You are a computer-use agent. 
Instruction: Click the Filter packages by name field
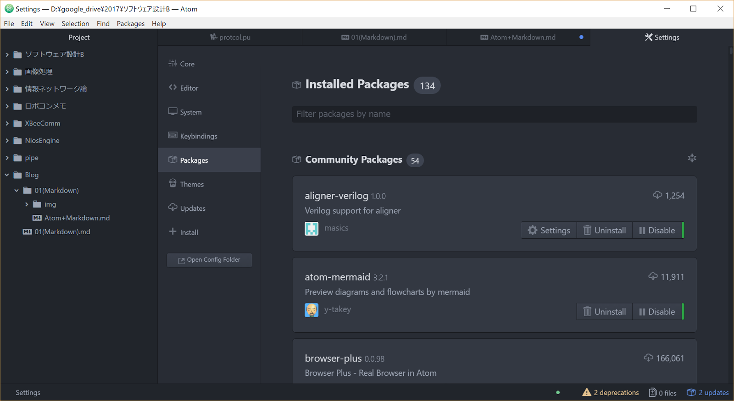coord(494,114)
